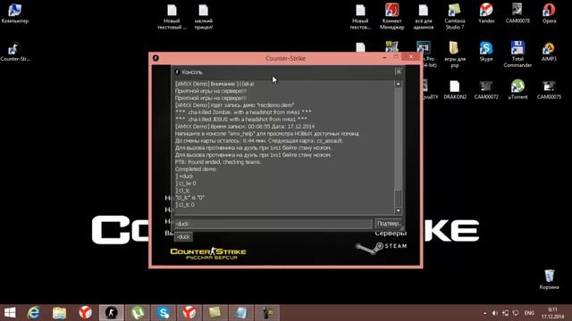
Task: Click the console scrollbar up arrow
Action: pos(399,84)
